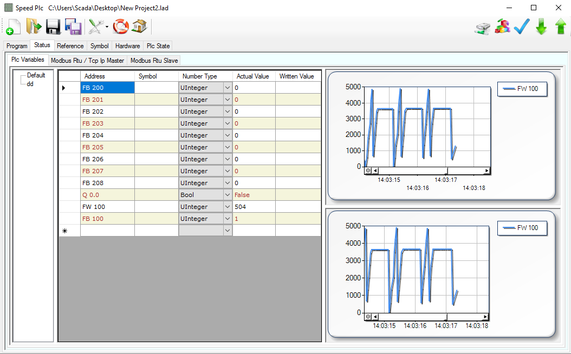Image resolution: width=571 pixels, height=354 pixels.
Task: Save project with black floppy disk icon
Action: tap(53, 27)
